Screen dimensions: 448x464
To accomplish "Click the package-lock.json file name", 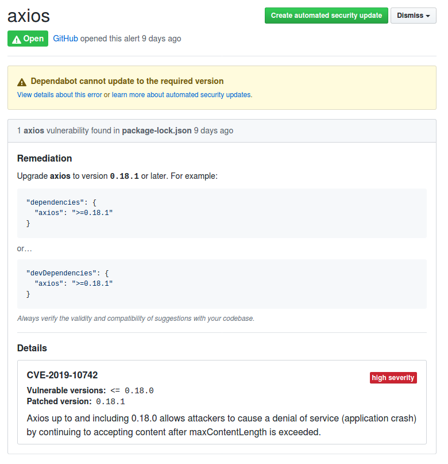I will (x=157, y=131).
